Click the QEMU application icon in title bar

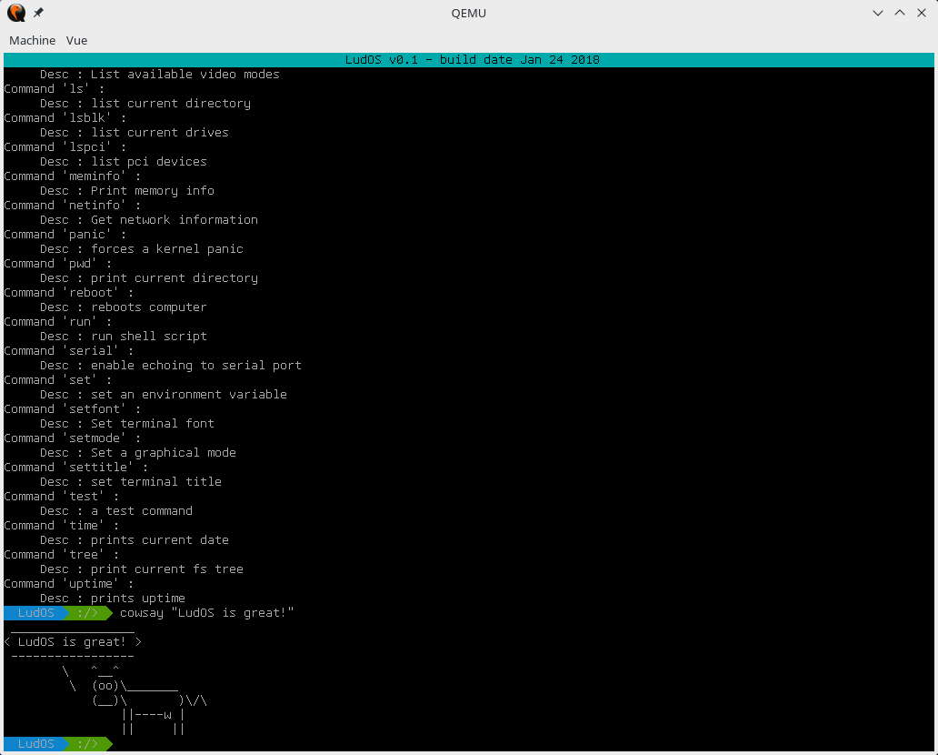coord(16,13)
